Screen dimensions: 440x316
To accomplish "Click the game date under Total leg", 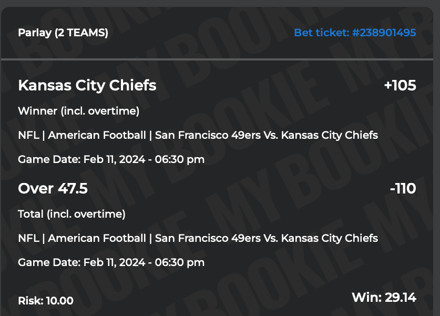I will point(111,262).
